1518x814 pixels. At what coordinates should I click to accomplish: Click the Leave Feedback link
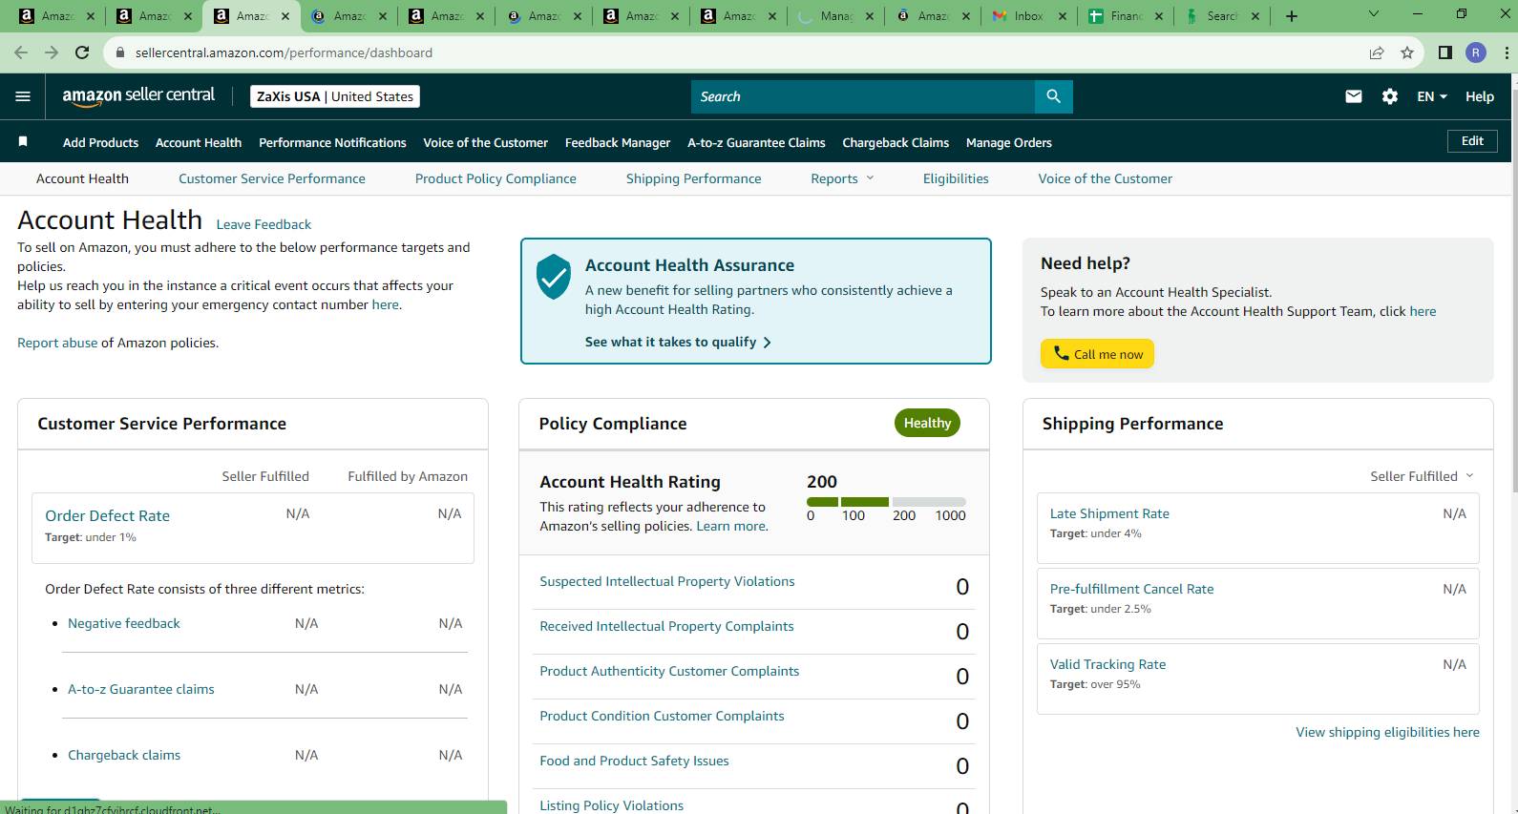tap(264, 224)
